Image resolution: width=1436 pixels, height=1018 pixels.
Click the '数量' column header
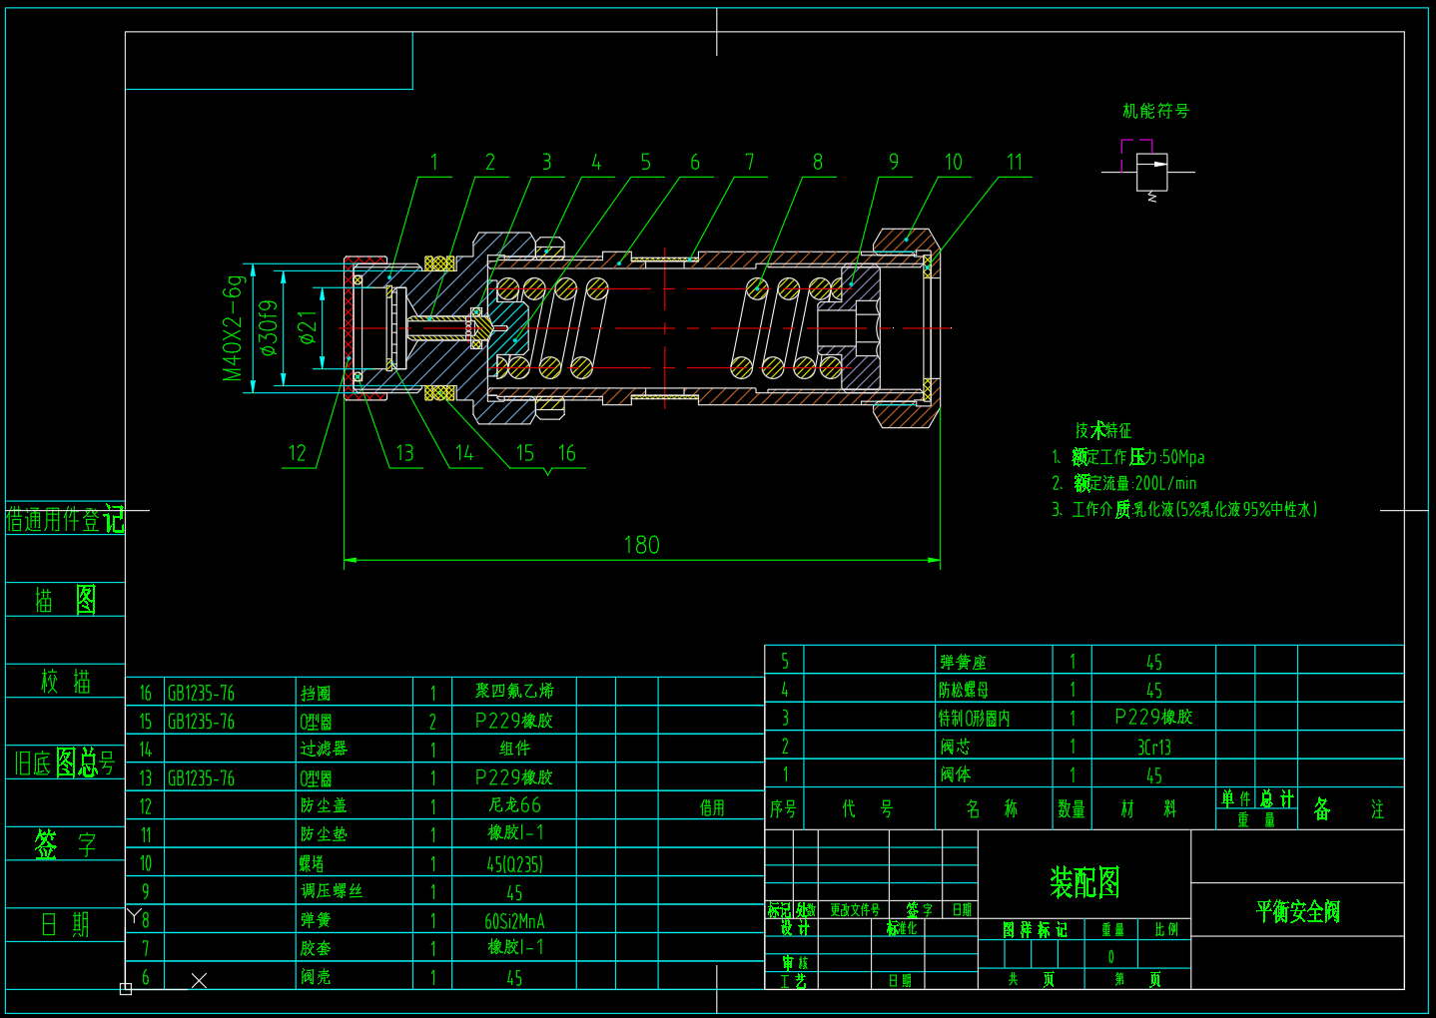1072,809
